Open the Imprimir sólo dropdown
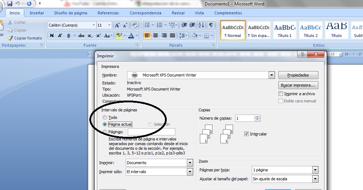 pos(190,172)
